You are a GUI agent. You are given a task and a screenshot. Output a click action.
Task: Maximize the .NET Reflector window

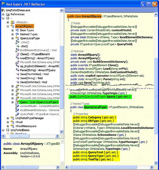click(x=149, y=4)
